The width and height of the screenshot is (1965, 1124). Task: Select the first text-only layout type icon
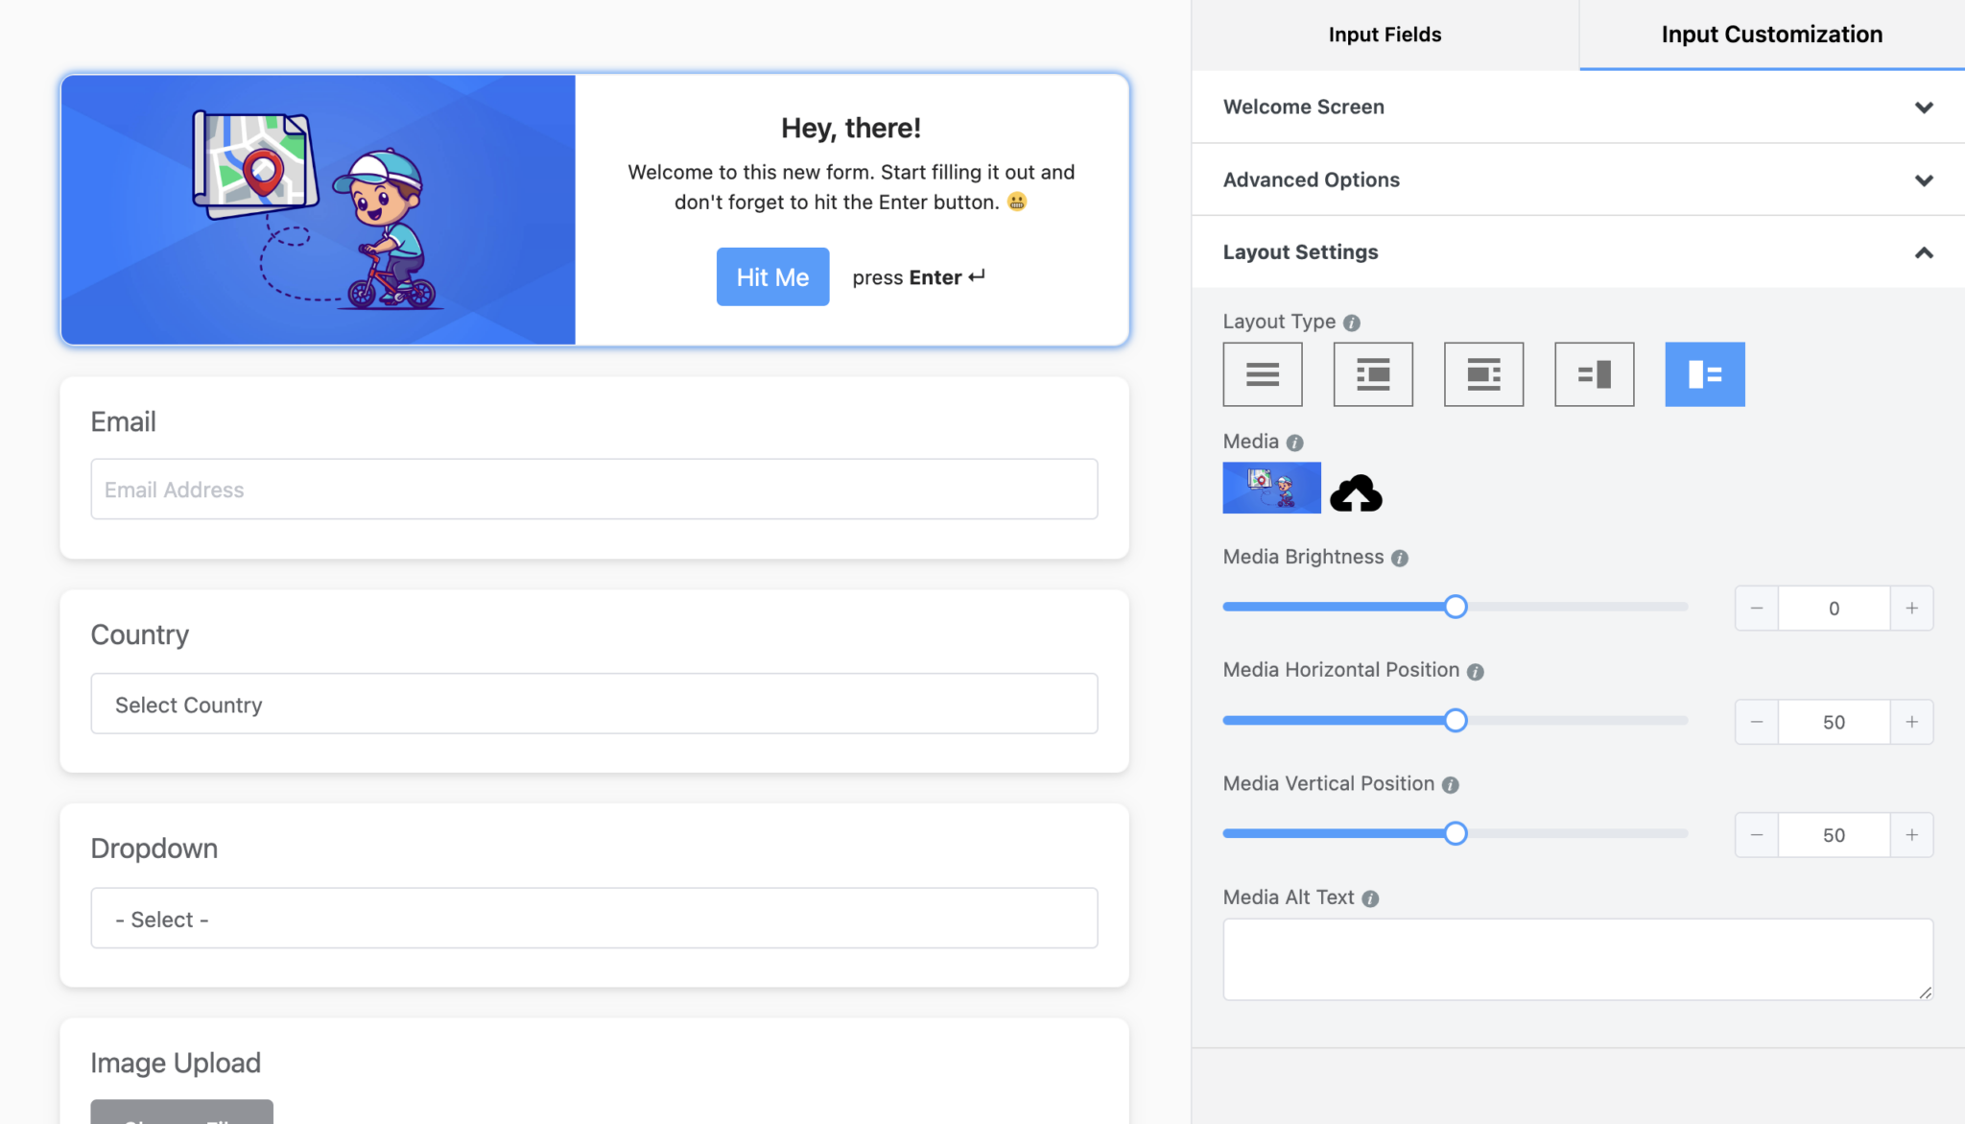pos(1263,373)
